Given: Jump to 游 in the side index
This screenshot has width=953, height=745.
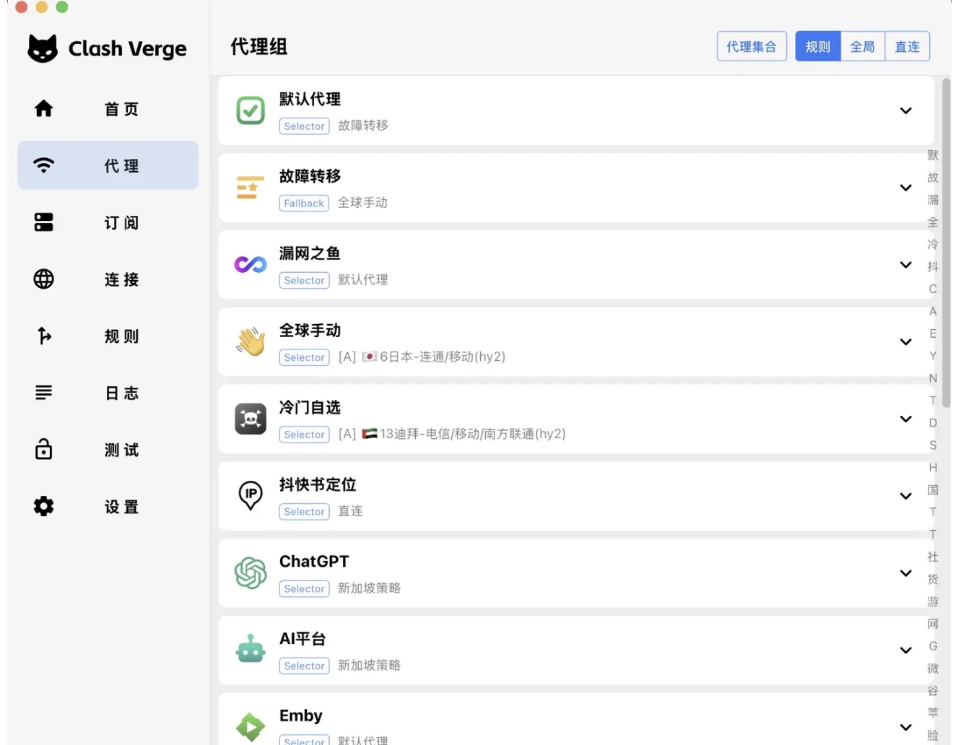Looking at the screenshot, I should (933, 602).
